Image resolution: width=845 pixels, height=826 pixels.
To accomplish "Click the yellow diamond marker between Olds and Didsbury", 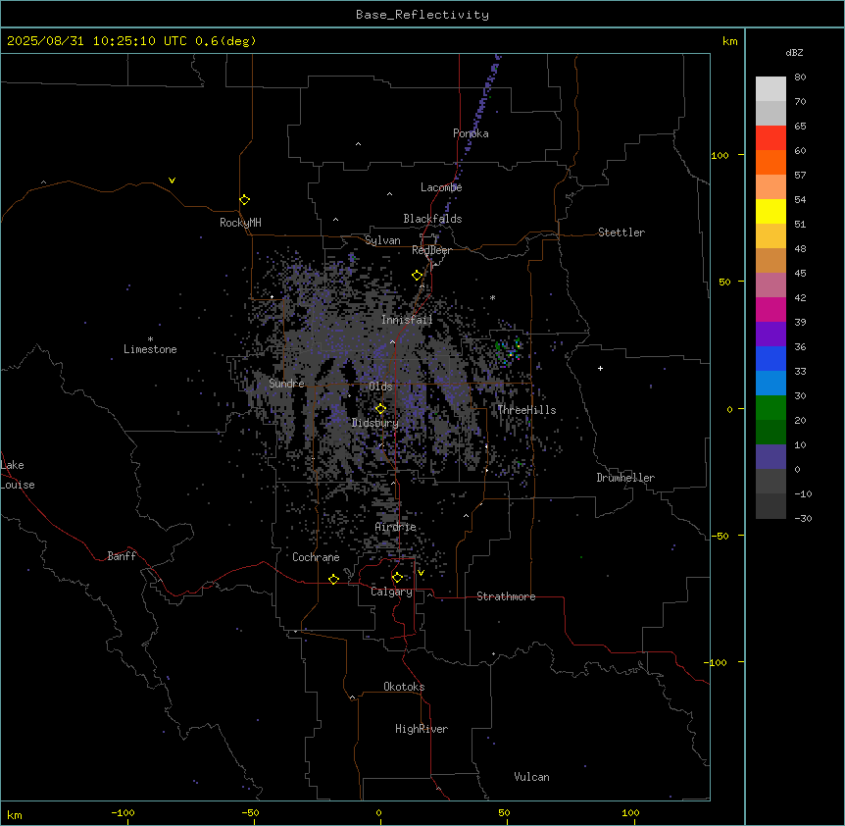I will (381, 409).
